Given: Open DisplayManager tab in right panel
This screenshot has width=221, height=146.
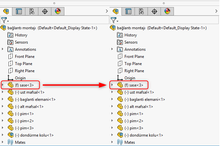Looking at the screenshot, I should click(x=167, y=11).
